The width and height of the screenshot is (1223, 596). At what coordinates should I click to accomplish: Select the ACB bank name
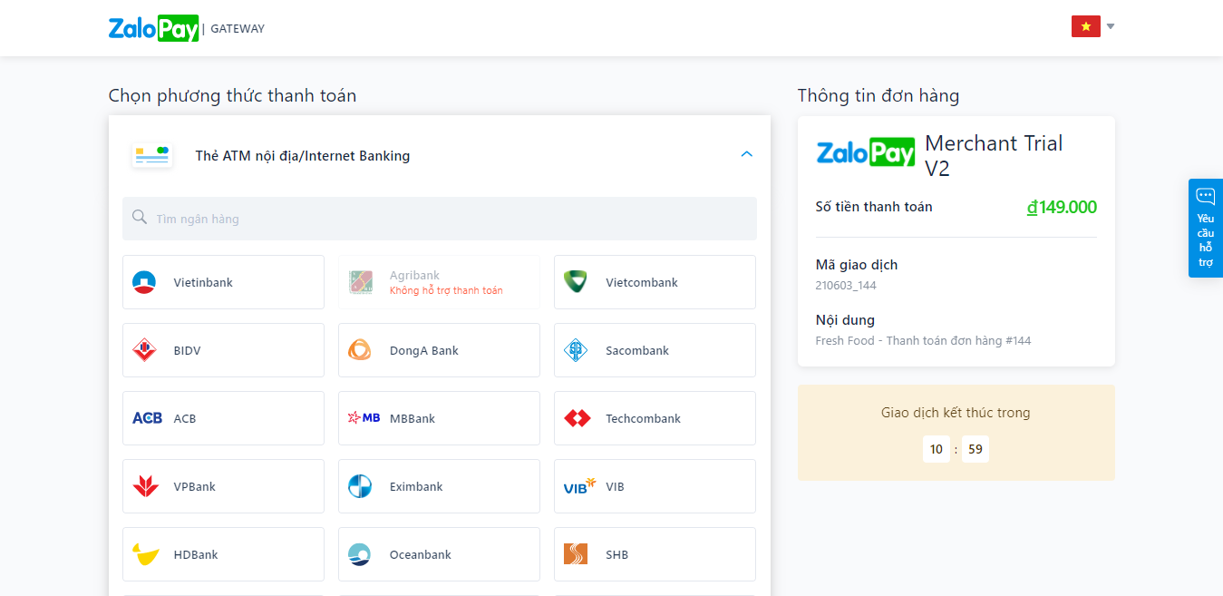pyautogui.click(x=185, y=418)
